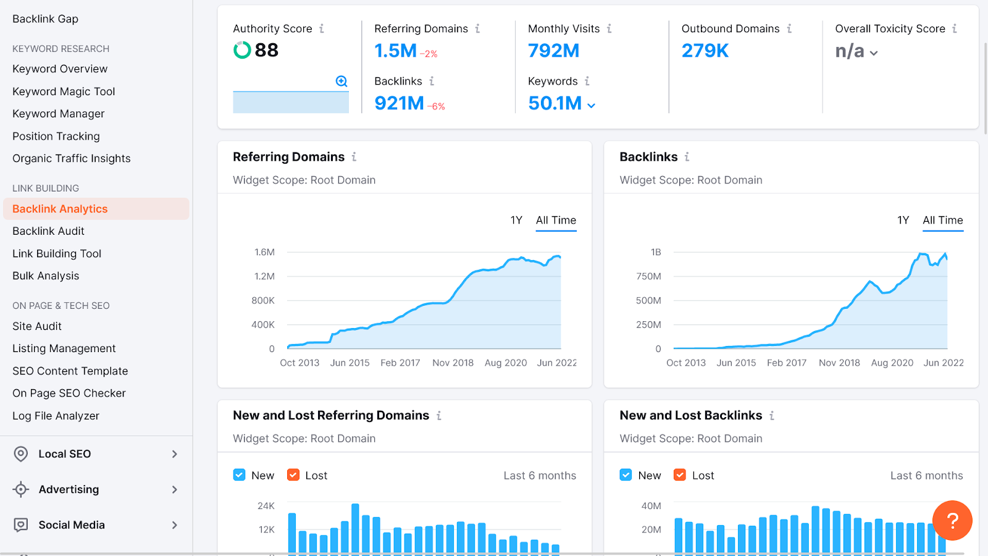Select 1Y tab in Referring Domains chart
Viewport: 988px width, 556px height.
(516, 221)
